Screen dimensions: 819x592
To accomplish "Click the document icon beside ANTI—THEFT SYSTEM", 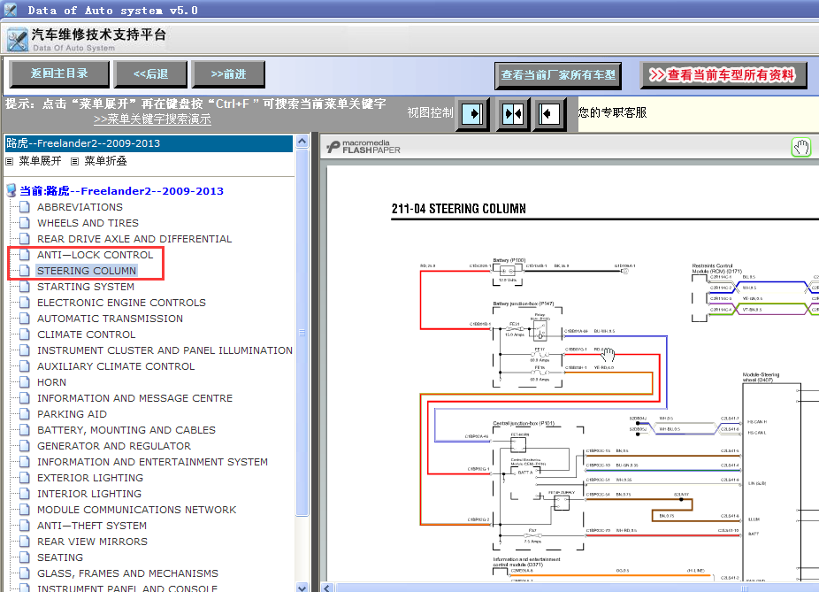I will [x=25, y=526].
